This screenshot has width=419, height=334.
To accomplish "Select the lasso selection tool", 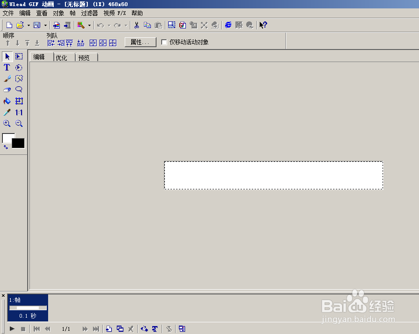I will coord(19,90).
